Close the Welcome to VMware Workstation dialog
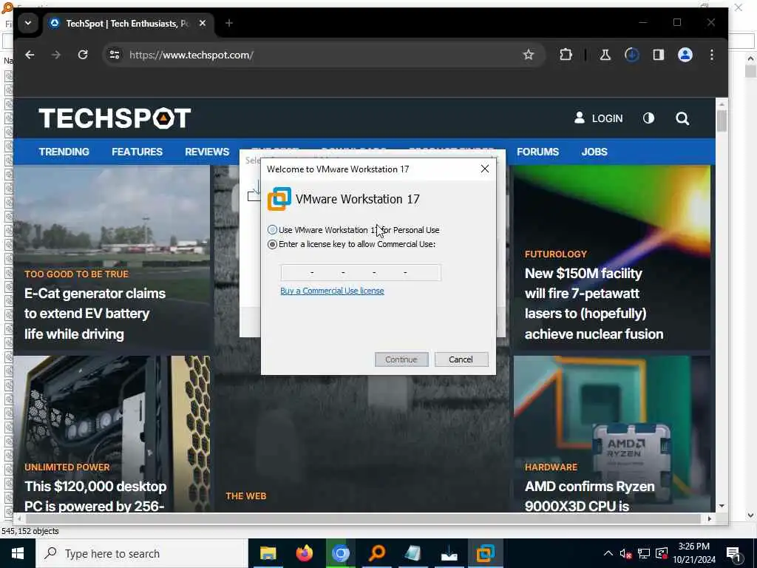 pos(485,169)
